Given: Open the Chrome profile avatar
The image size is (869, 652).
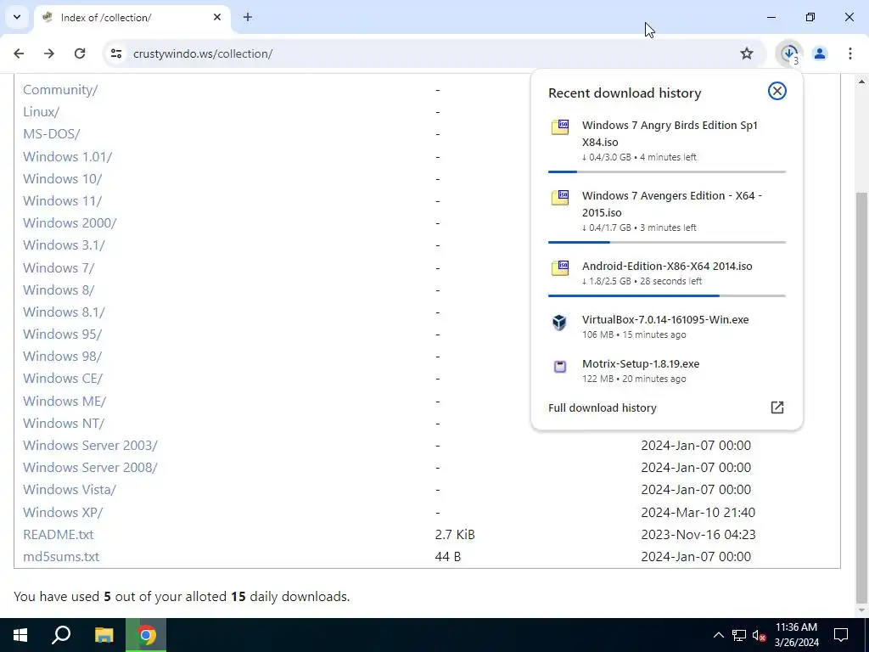Looking at the screenshot, I should pyautogui.click(x=820, y=53).
